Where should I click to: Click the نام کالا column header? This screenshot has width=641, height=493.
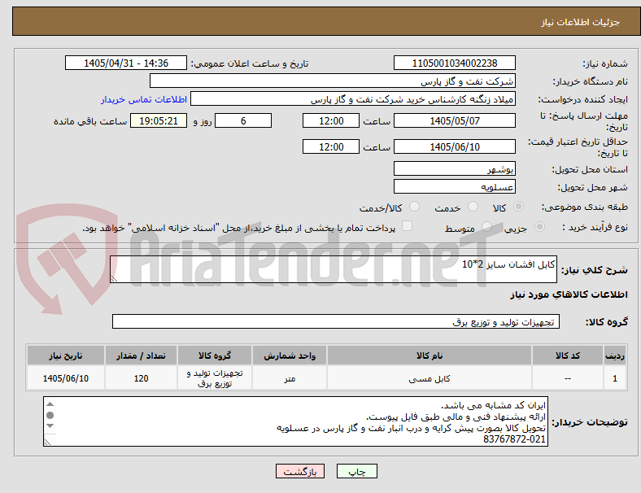point(430,356)
